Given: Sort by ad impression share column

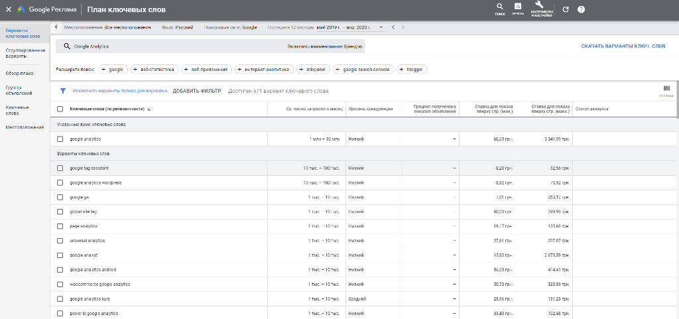Looking at the screenshot, I should (434, 109).
